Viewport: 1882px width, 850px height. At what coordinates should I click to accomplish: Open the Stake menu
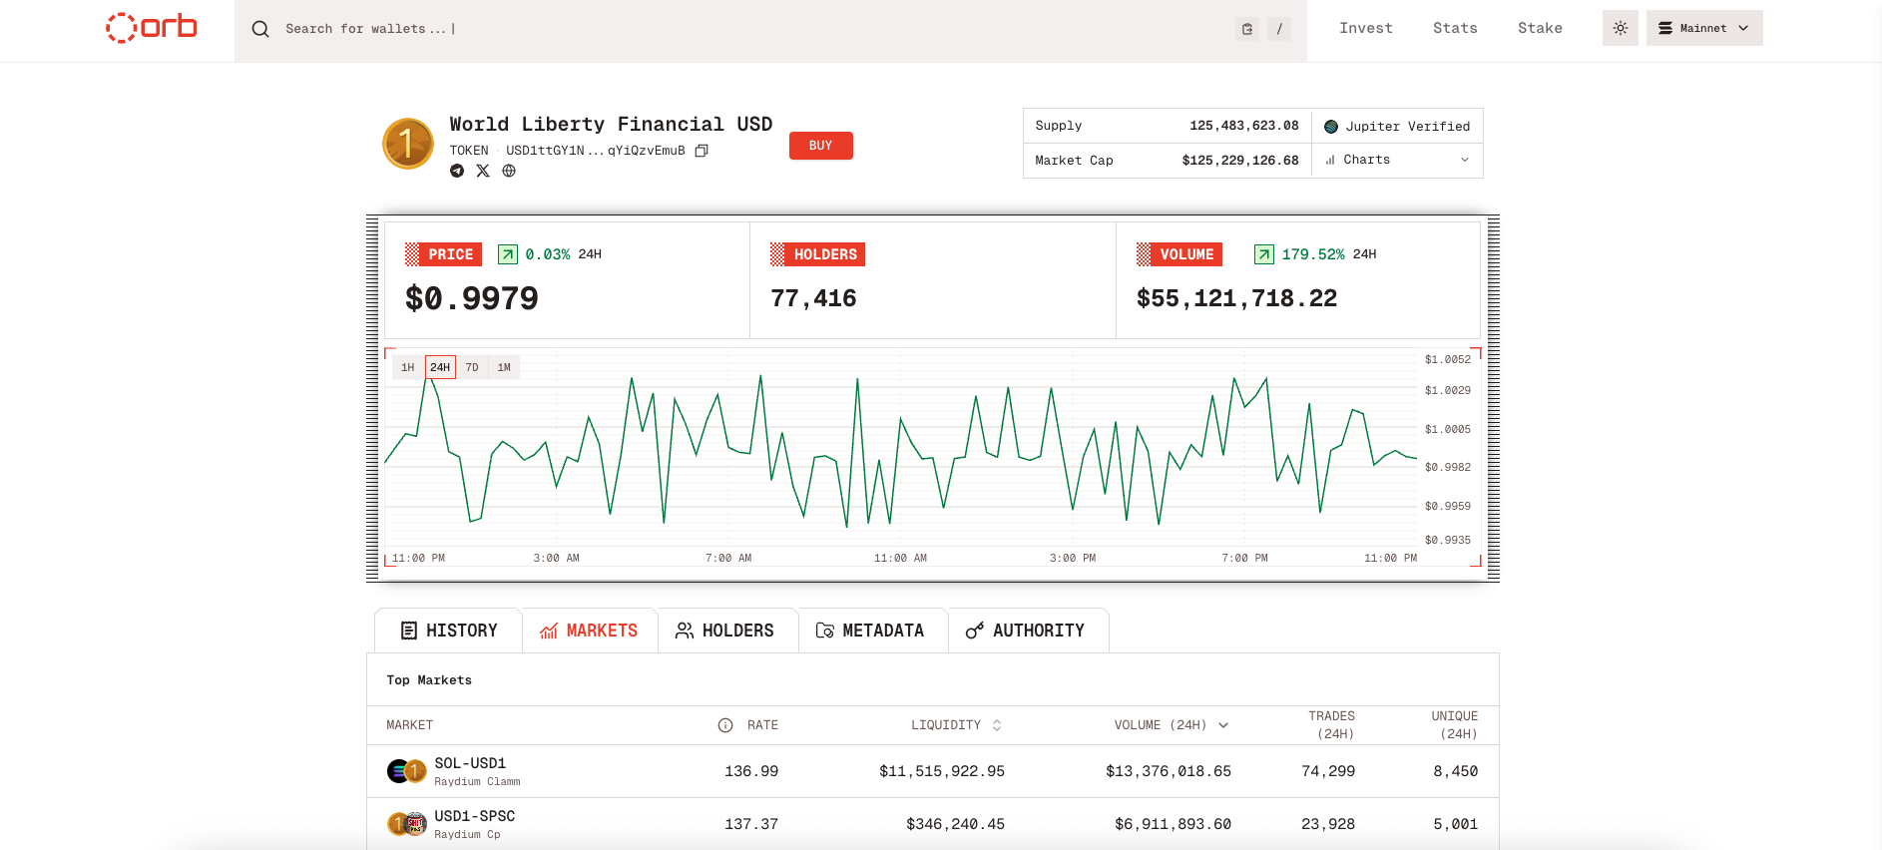point(1540,28)
